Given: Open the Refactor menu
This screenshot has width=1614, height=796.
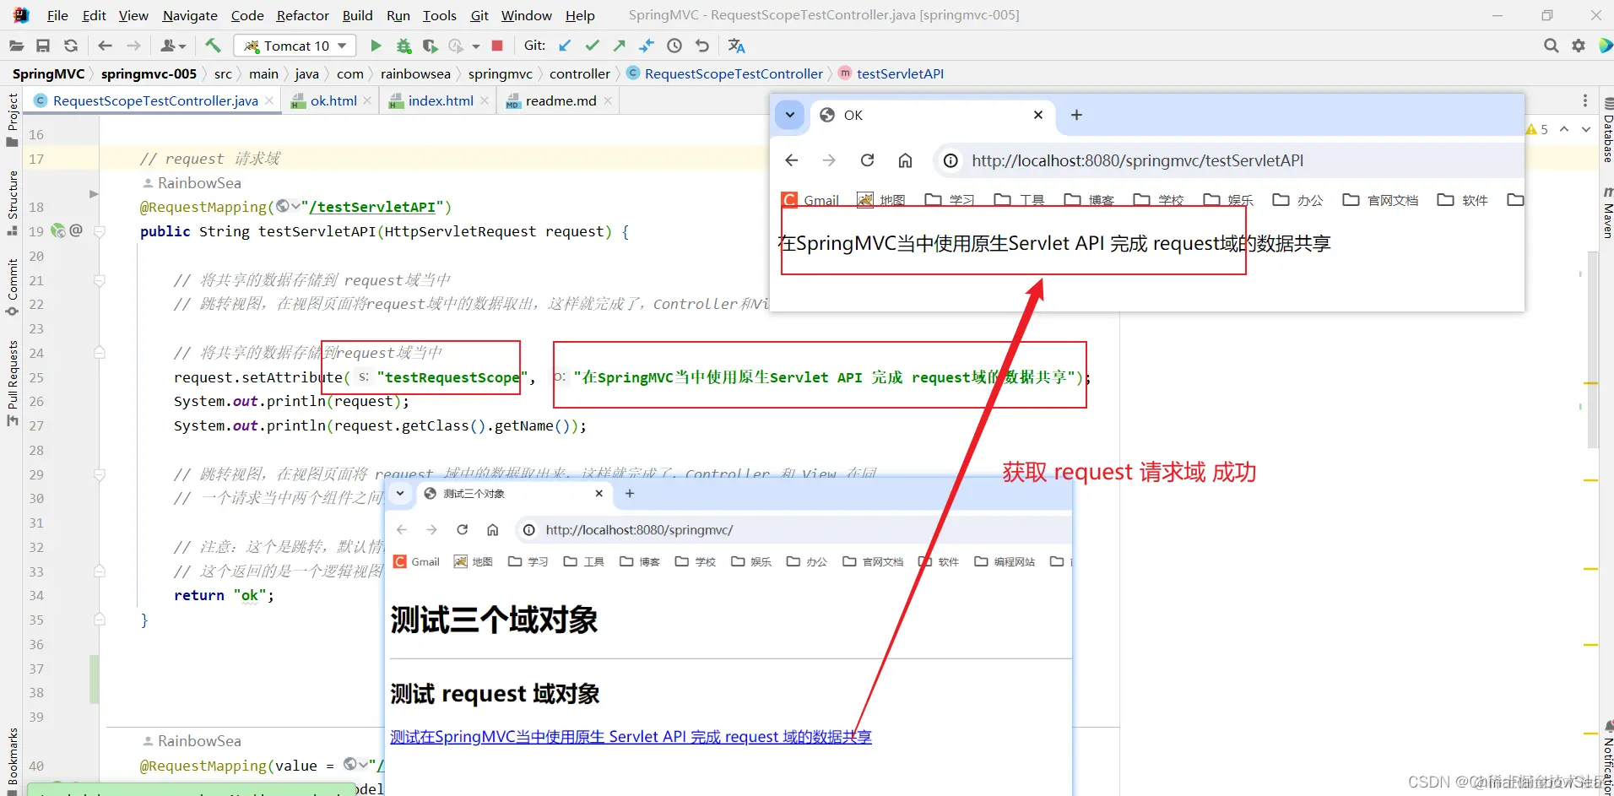Looking at the screenshot, I should coord(302,15).
